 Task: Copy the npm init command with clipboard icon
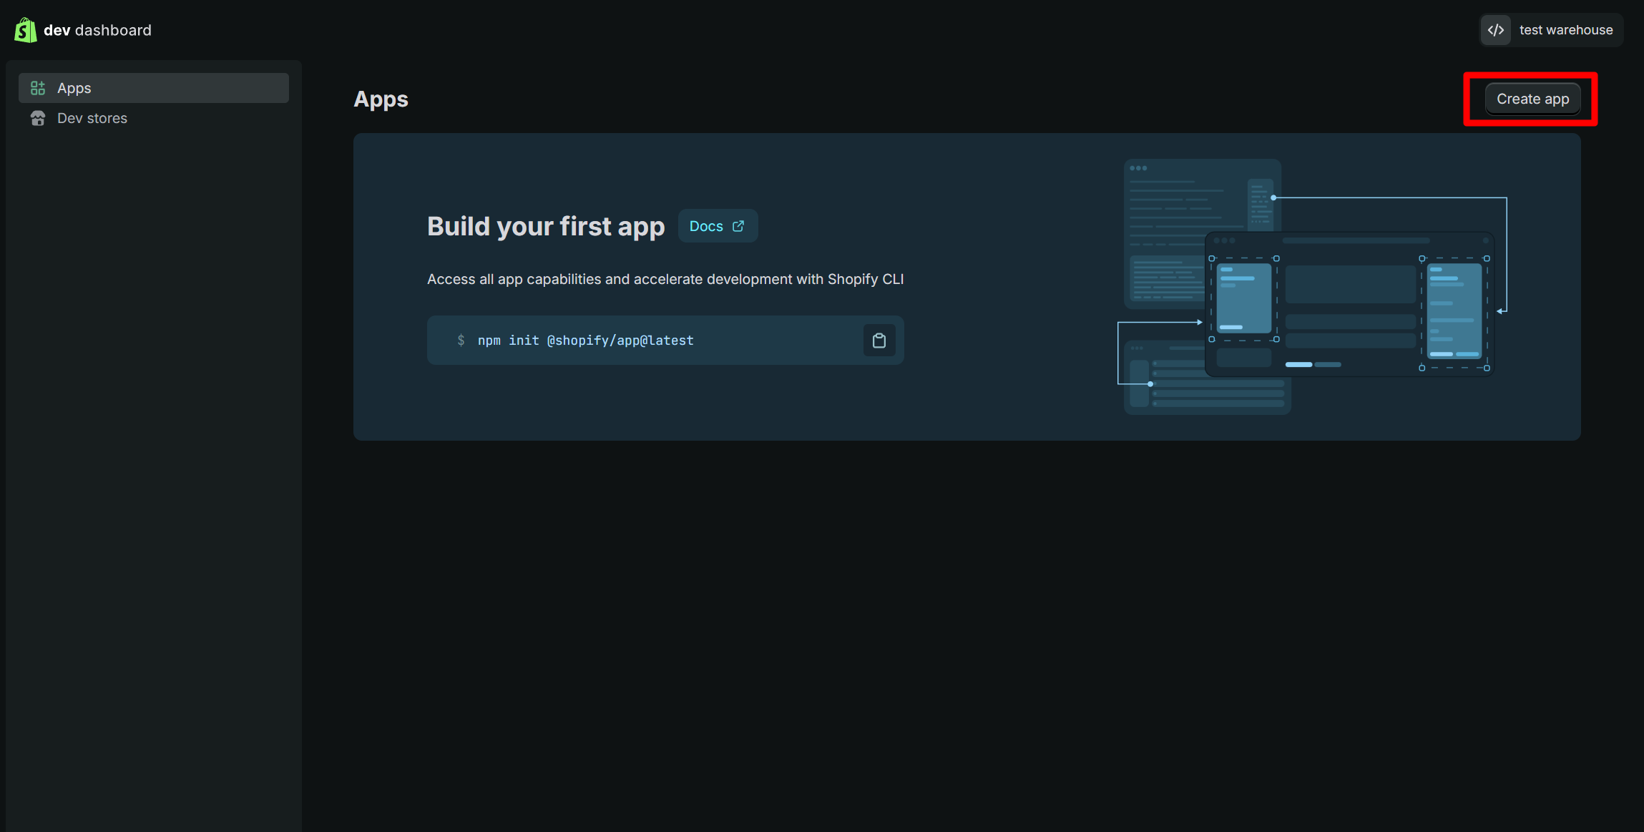[x=879, y=341]
